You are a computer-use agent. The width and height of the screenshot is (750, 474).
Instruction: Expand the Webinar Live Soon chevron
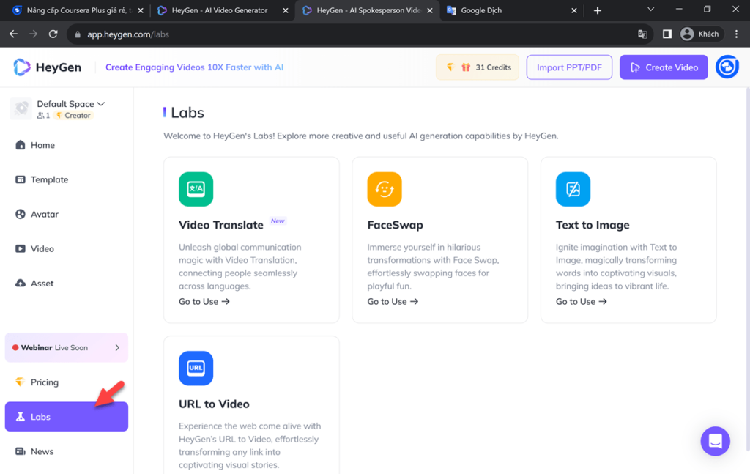coord(117,348)
